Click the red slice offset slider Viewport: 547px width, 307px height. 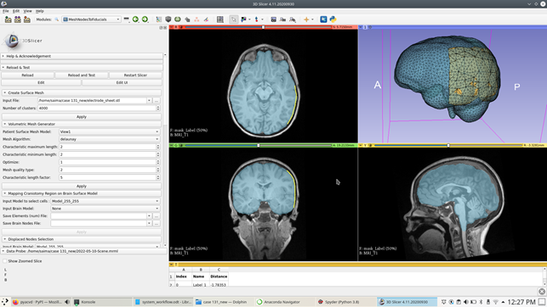258,27
